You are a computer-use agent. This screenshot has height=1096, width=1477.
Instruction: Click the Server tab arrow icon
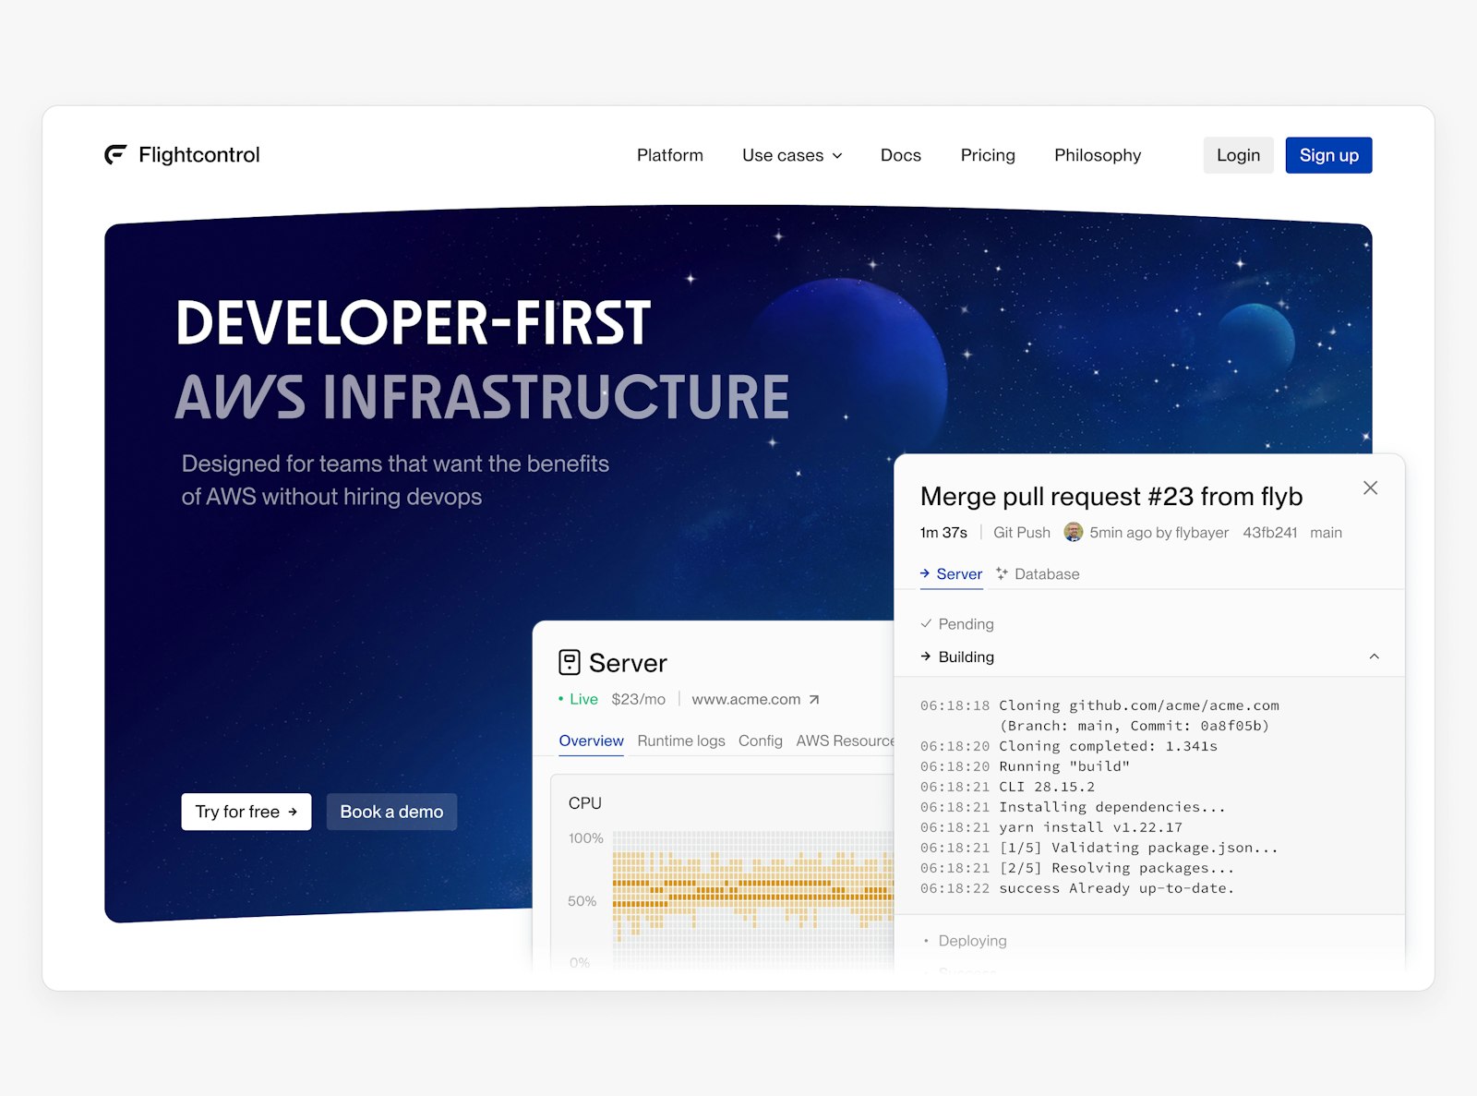pos(925,573)
